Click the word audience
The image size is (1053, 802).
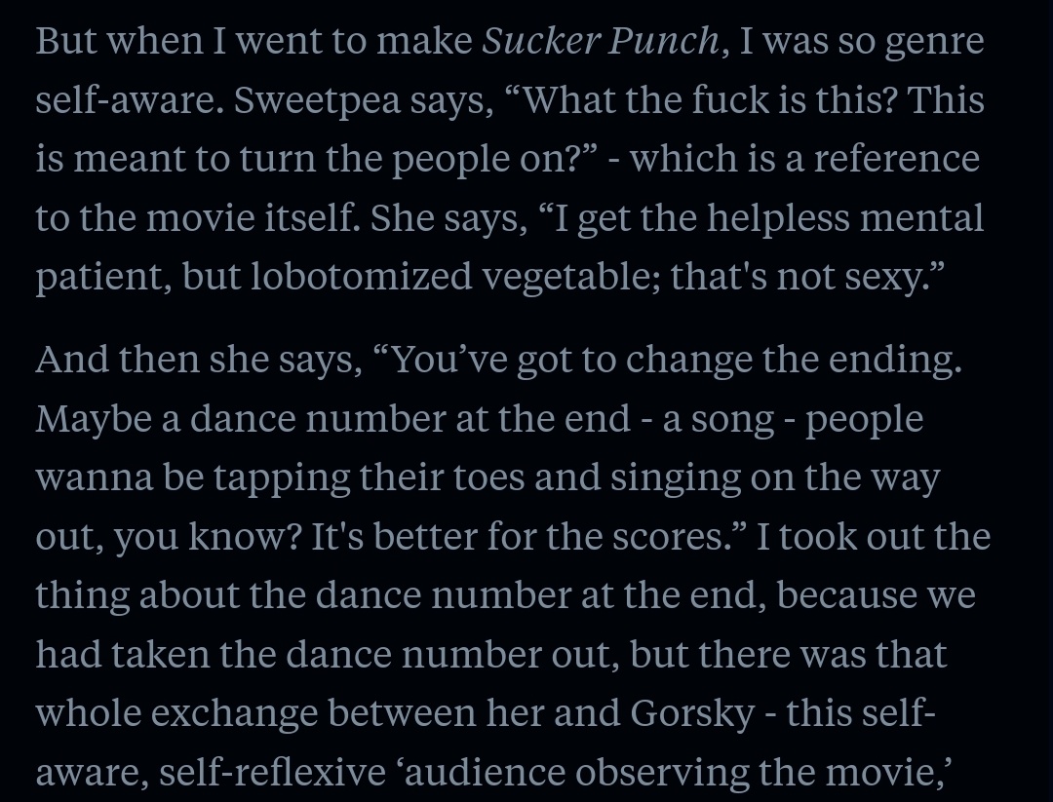click(x=487, y=772)
